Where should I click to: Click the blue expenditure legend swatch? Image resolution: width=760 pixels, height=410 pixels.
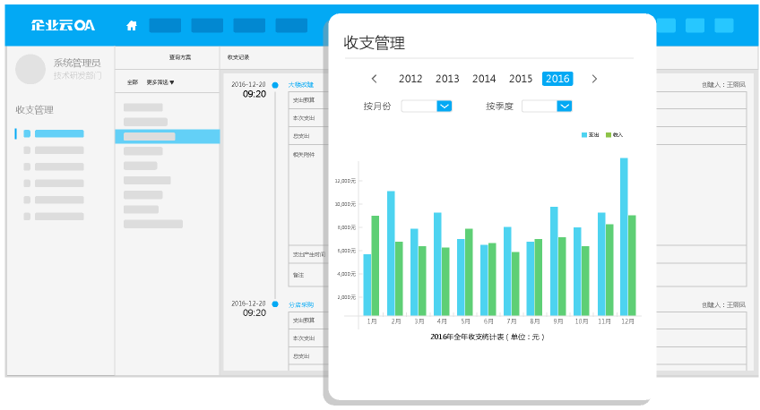[584, 134]
